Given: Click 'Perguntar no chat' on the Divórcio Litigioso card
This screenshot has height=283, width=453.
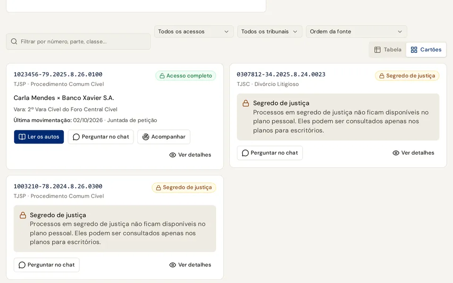Looking at the screenshot, I should point(270,153).
